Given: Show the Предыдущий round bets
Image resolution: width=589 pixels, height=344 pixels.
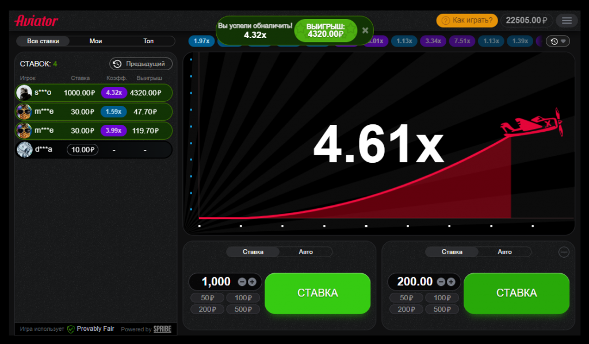Looking at the screenshot, I should coord(141,64).
